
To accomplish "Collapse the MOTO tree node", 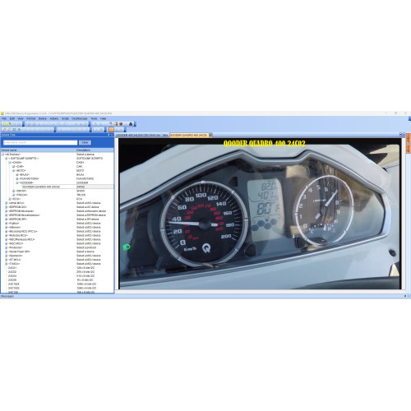I will [13, 170].
